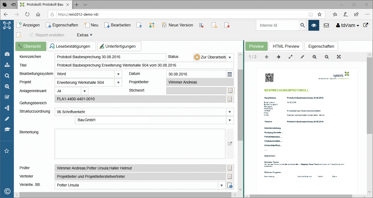Screen dimensions: 373x198
Task: Toggle the eye preview icon
Action: [x=314, y=25]
